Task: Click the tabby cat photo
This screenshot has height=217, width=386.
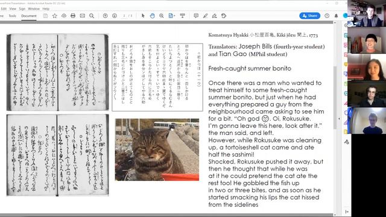Action: (157, 149)
